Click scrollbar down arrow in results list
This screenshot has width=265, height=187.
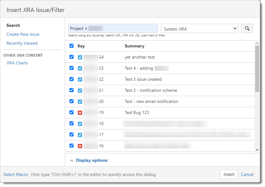[x=257, y=150]
